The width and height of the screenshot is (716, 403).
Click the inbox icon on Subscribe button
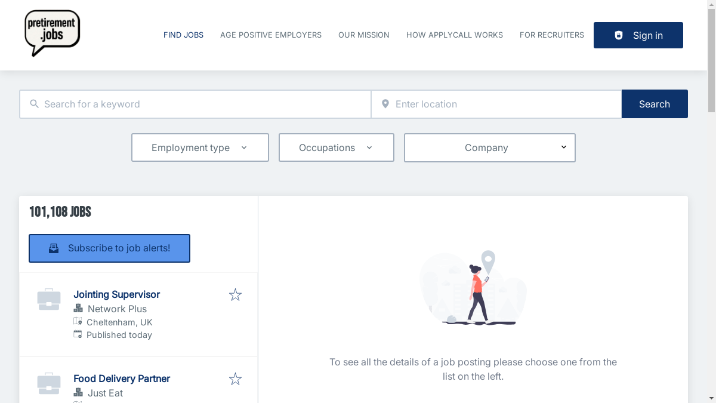click(54, 248)
